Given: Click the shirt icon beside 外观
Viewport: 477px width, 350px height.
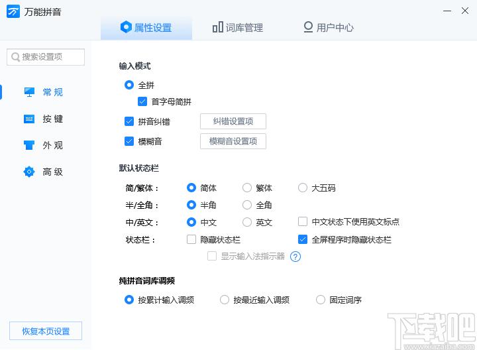Looking at the screenshot, I should [x=29, y=145].
